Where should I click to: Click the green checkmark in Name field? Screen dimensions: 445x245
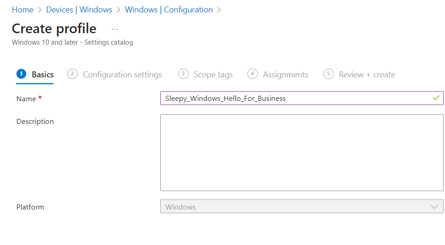[x=436, y=98]
